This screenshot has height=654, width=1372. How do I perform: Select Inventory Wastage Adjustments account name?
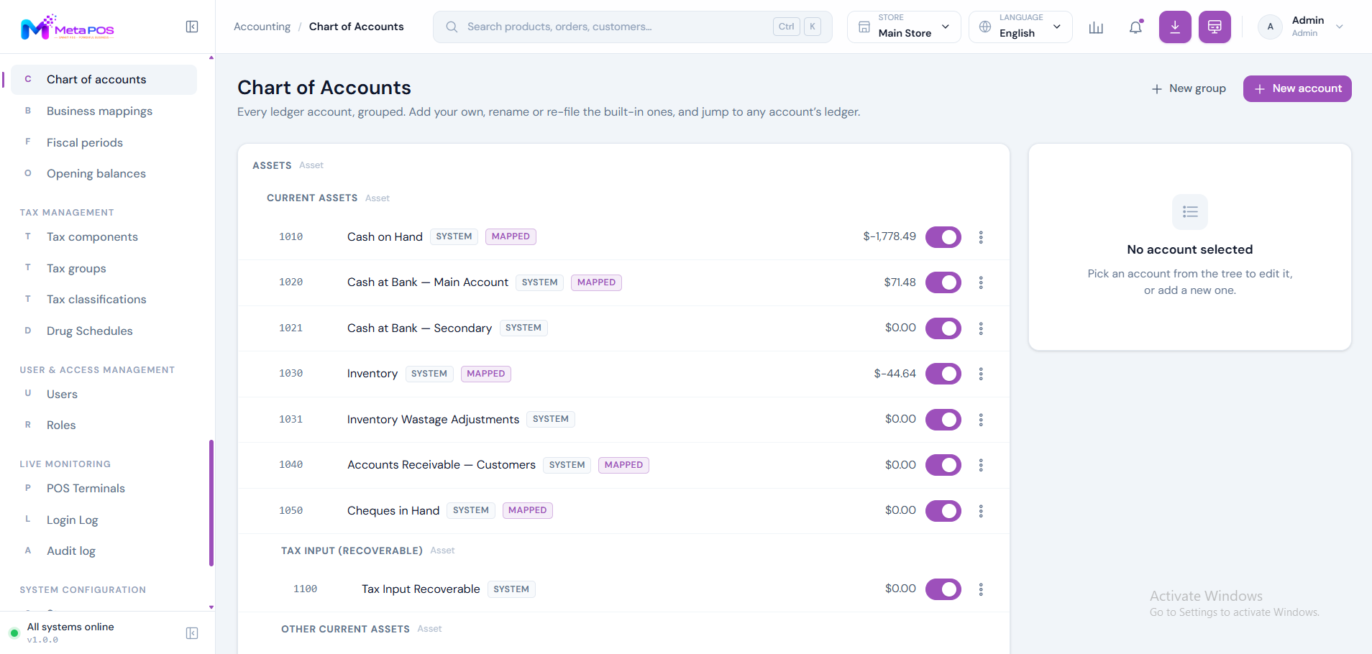pyautogui.click(x=433, y=420)
